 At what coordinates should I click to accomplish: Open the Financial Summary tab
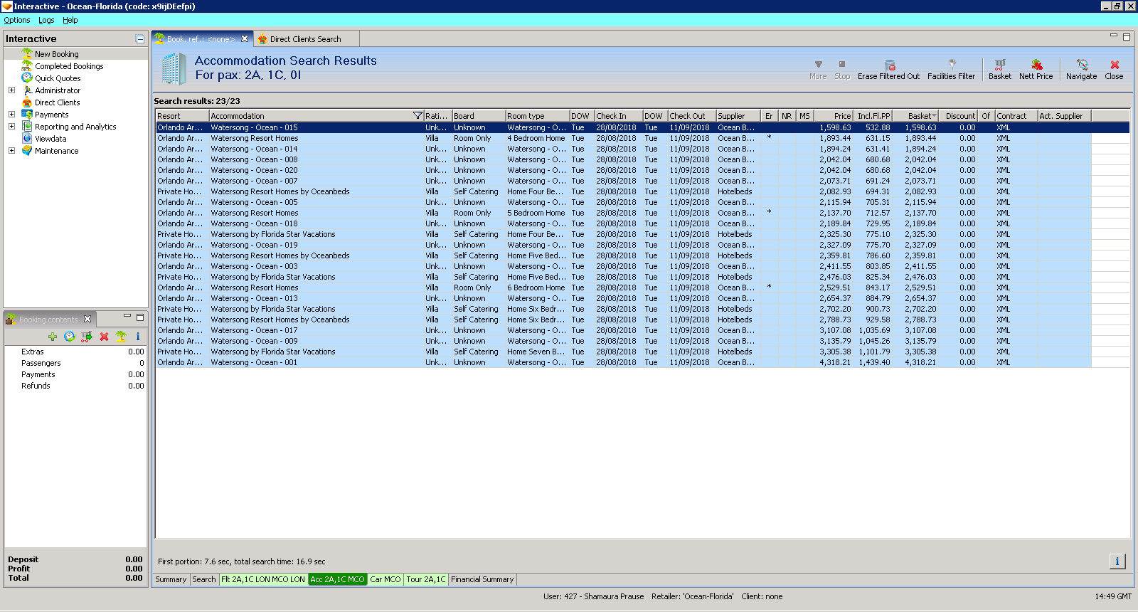tap(482, 579)
